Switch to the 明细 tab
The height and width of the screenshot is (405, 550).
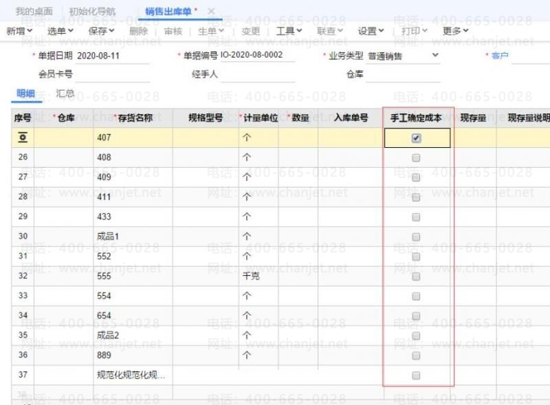[x=26, y=94]
